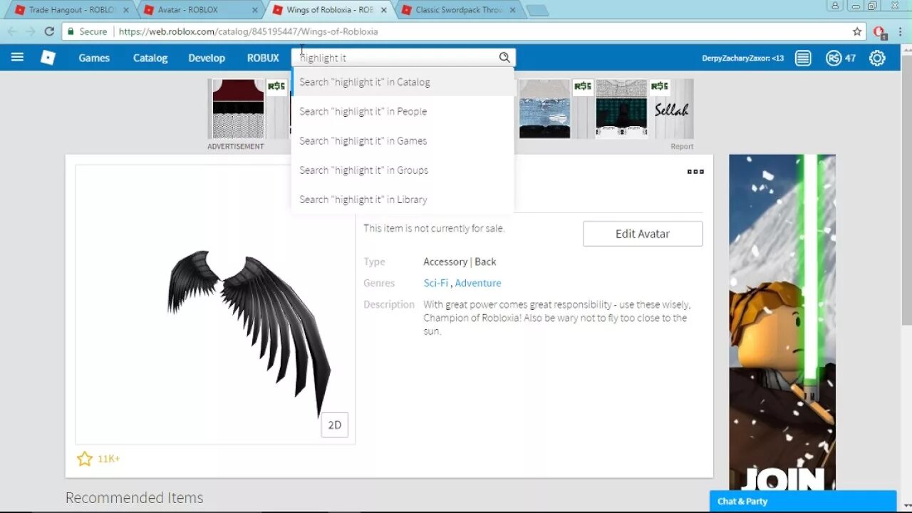Click the red browser extension icon
Screen dimensions: 912x513
click(879, 32)
